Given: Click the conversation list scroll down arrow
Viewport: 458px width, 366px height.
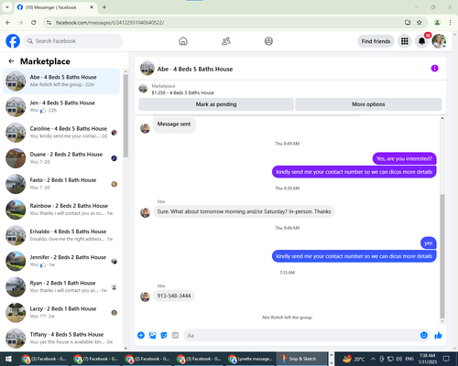Looking at the screenshot, I should 125,348.
